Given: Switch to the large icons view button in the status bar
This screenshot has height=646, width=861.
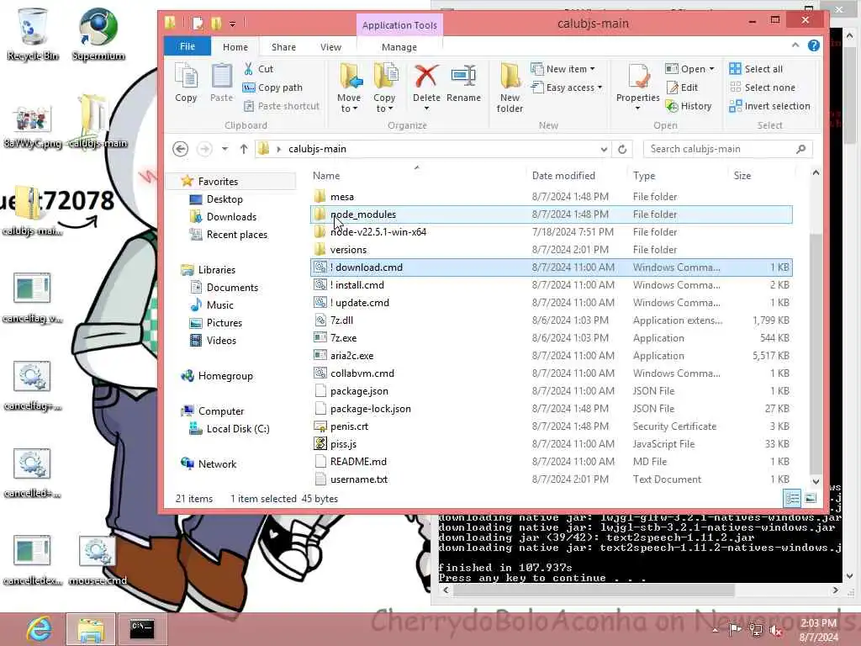Looking at the screenshot, I should pyautogui.click(x=811, y=498).
